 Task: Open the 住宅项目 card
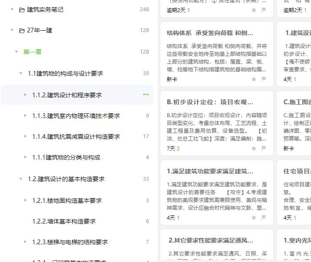point(294,192)
